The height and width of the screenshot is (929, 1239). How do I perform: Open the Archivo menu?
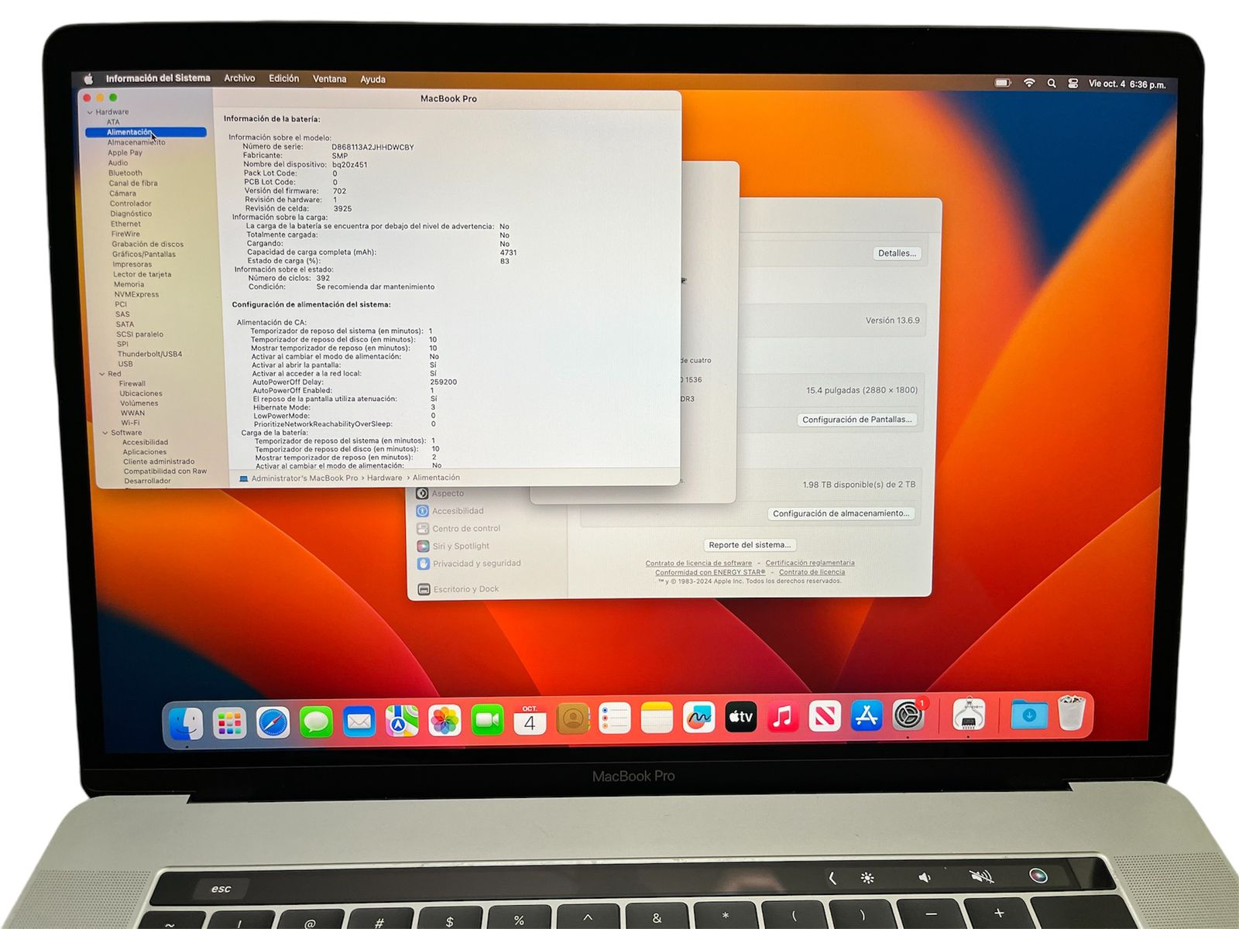239,78
